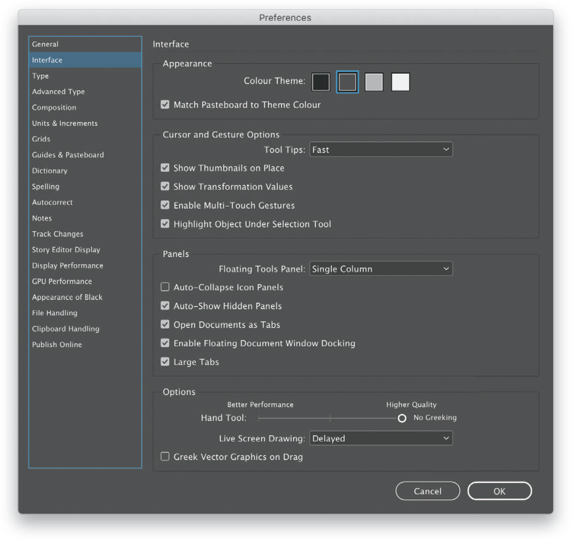571x540 pixels.
Task: Open File Handling preferences
Action: (x=85, y=313)
